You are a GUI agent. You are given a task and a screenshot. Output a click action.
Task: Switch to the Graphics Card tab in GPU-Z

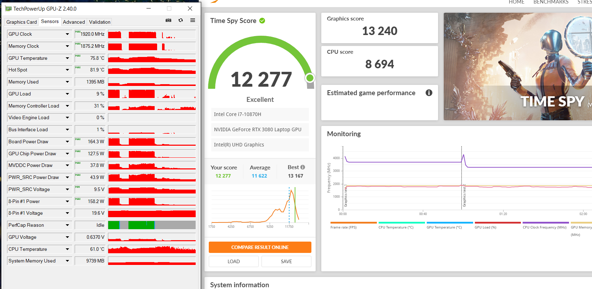22,22
